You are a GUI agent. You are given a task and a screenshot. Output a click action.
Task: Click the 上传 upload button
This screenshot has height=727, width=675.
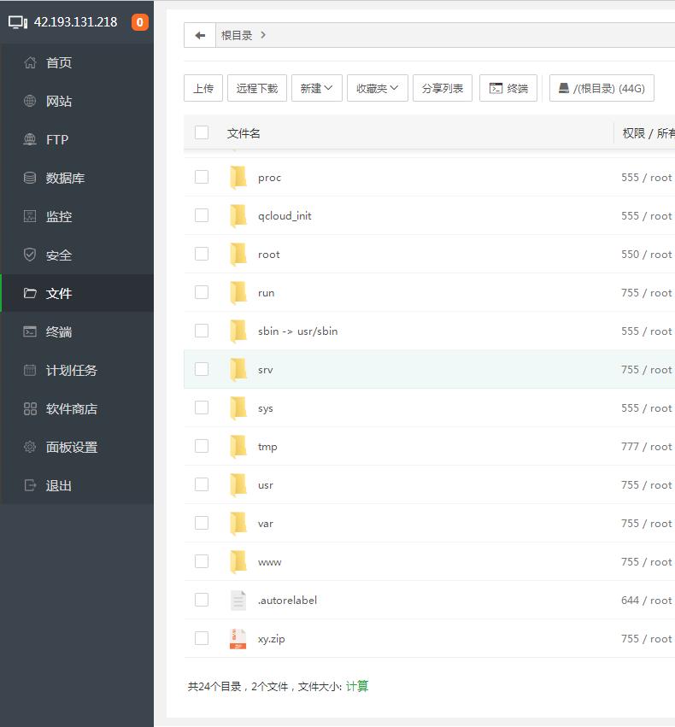click(203, 88)
